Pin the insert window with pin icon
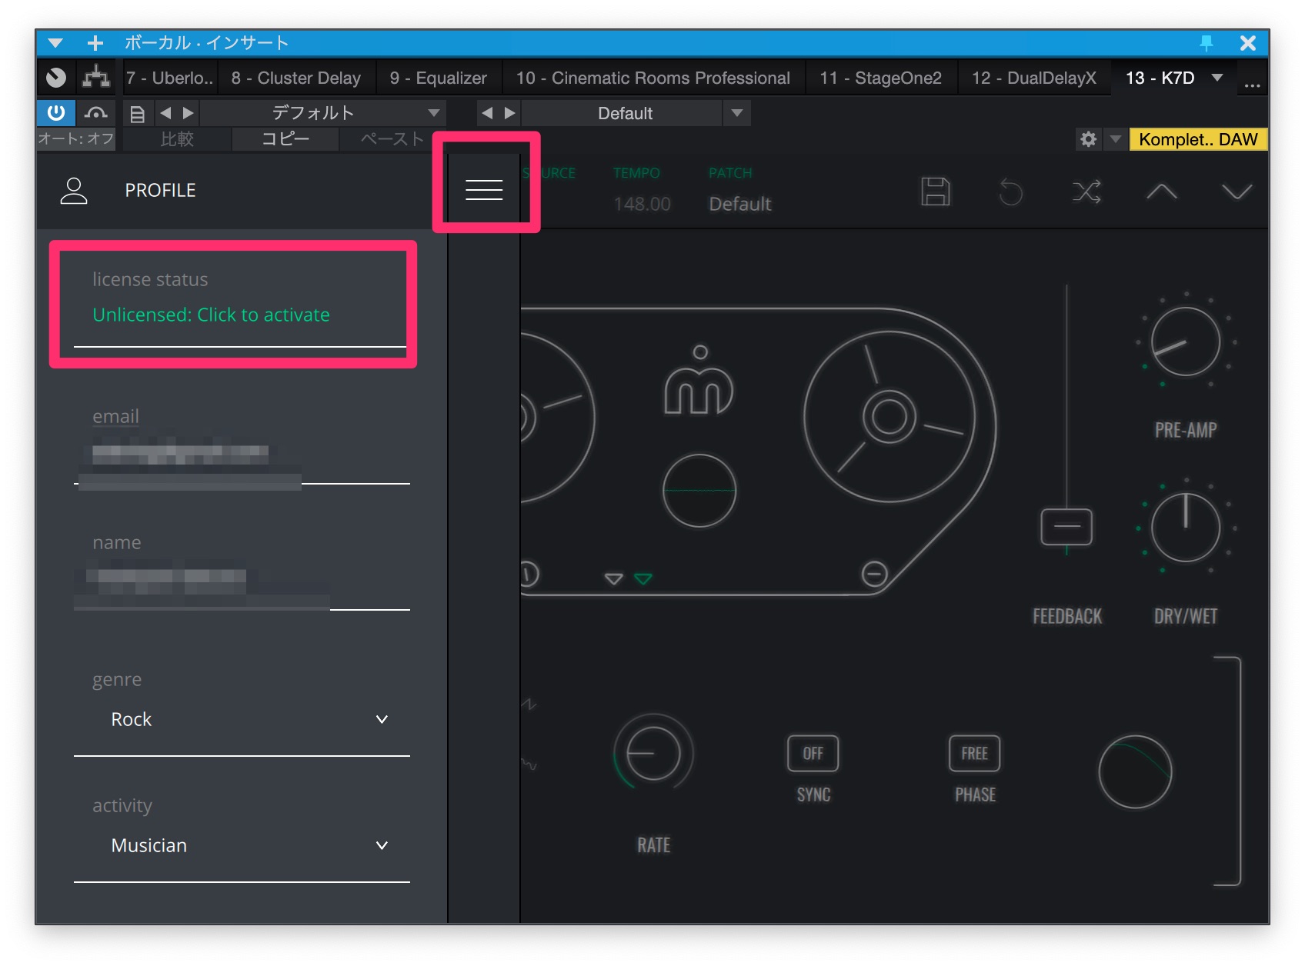The height and width of the screenshot is (966, 1305). point(1206,43)
